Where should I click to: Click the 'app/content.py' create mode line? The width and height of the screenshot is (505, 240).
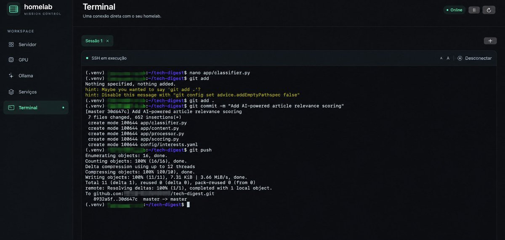point(133,128)
